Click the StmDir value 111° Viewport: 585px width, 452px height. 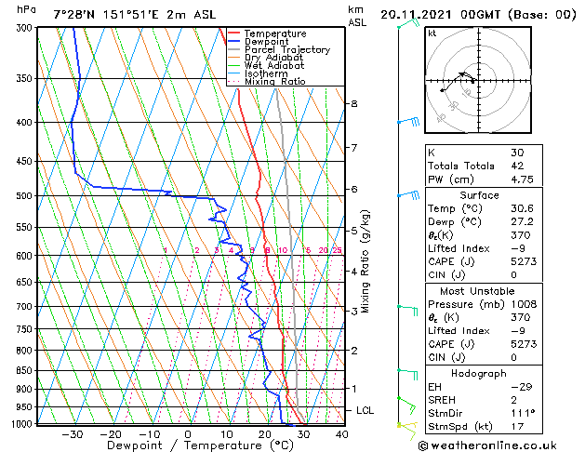click(x=523, y=413)
